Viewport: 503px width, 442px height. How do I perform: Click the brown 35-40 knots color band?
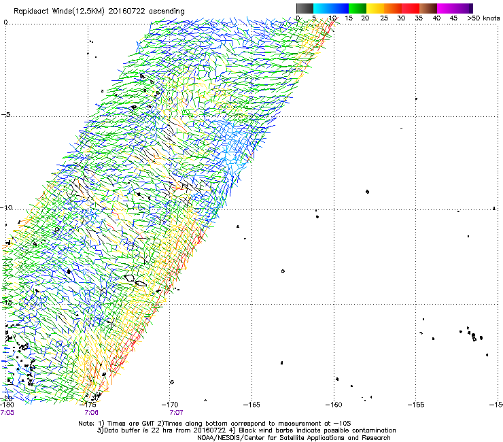coord(428,8)
